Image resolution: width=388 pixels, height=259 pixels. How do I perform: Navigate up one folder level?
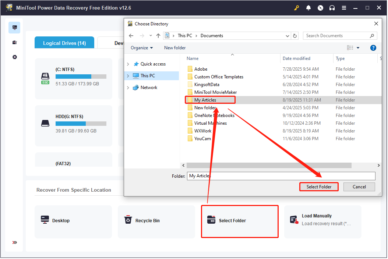(x=158, y=36)
